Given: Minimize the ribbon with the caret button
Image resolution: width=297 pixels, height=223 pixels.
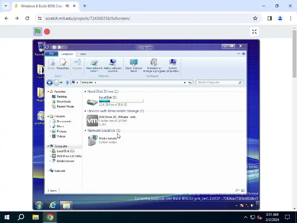Looking at the screenshot, I should pyautogui.click(x=238, y=54).
